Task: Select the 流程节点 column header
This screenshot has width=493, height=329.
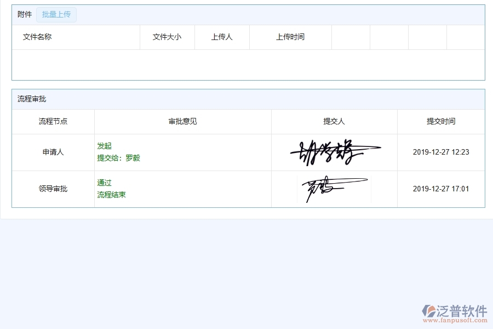Action: click(52, 121)
